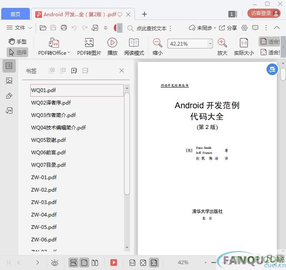Click status bar fit page icon
This screenshot has width=286, height=270.
point(143,263)
